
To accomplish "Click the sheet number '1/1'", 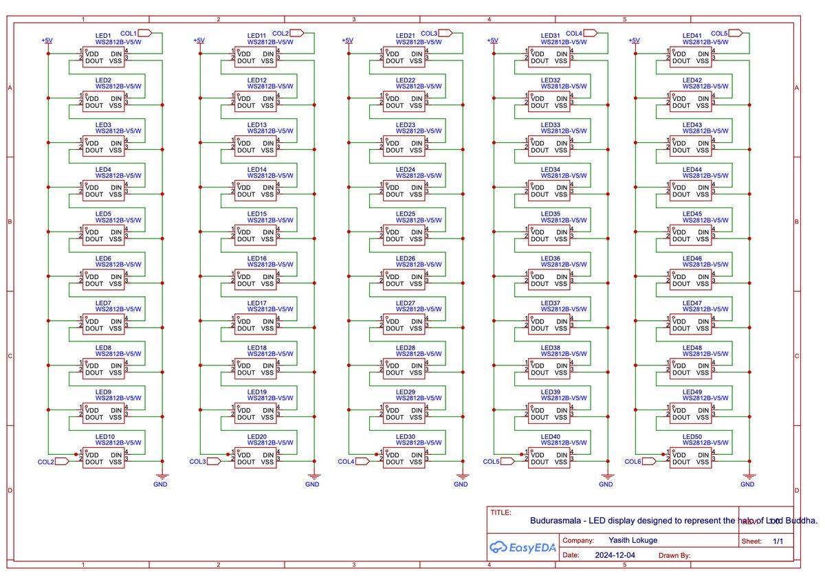I will tap(779, 541).
